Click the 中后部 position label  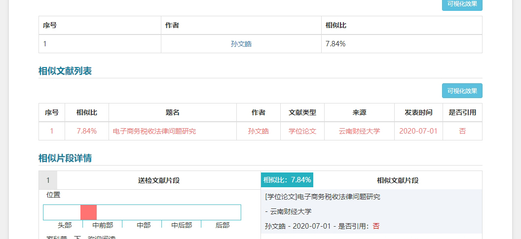(182, 225)
